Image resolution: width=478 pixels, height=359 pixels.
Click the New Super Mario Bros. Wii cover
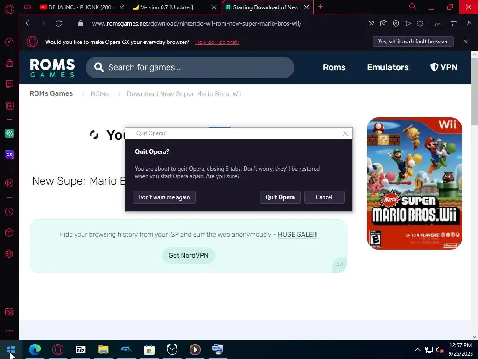[415, 183]
